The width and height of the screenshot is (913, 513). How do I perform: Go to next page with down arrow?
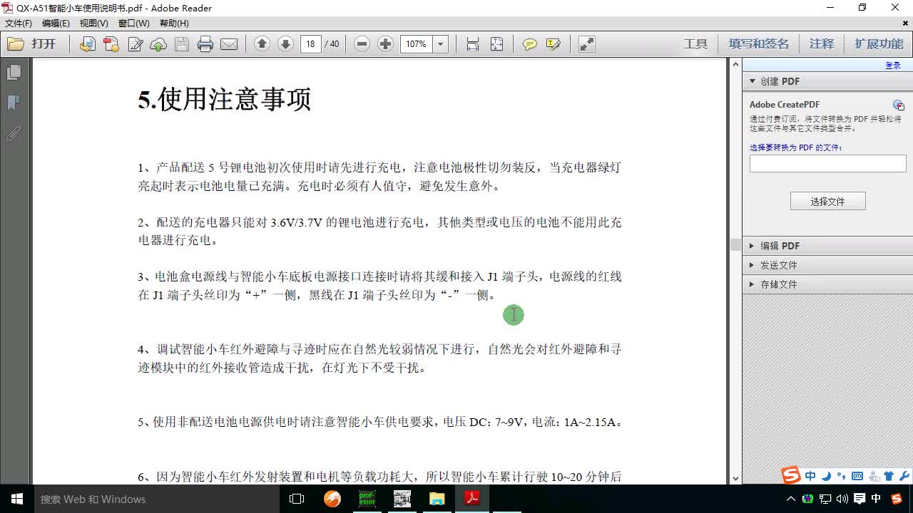click(285, 44)
